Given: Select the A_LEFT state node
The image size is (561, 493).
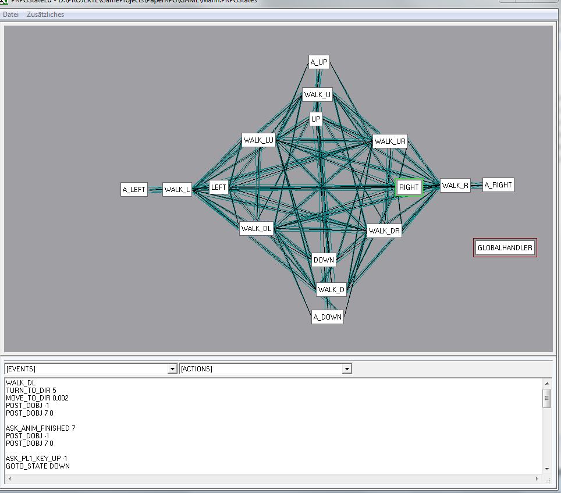Looking at the screenshot, I should (134, 190).
